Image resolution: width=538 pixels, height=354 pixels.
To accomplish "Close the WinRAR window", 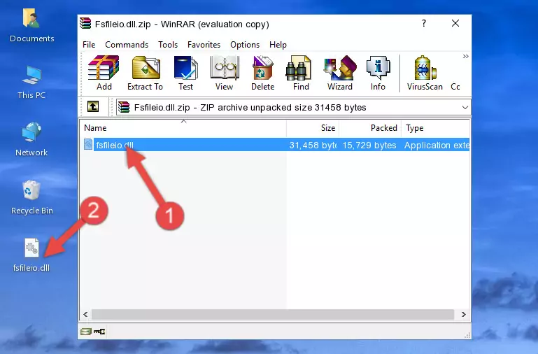I will (x=455, y=23).
